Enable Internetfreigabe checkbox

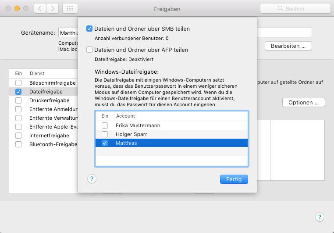(18, 136)
